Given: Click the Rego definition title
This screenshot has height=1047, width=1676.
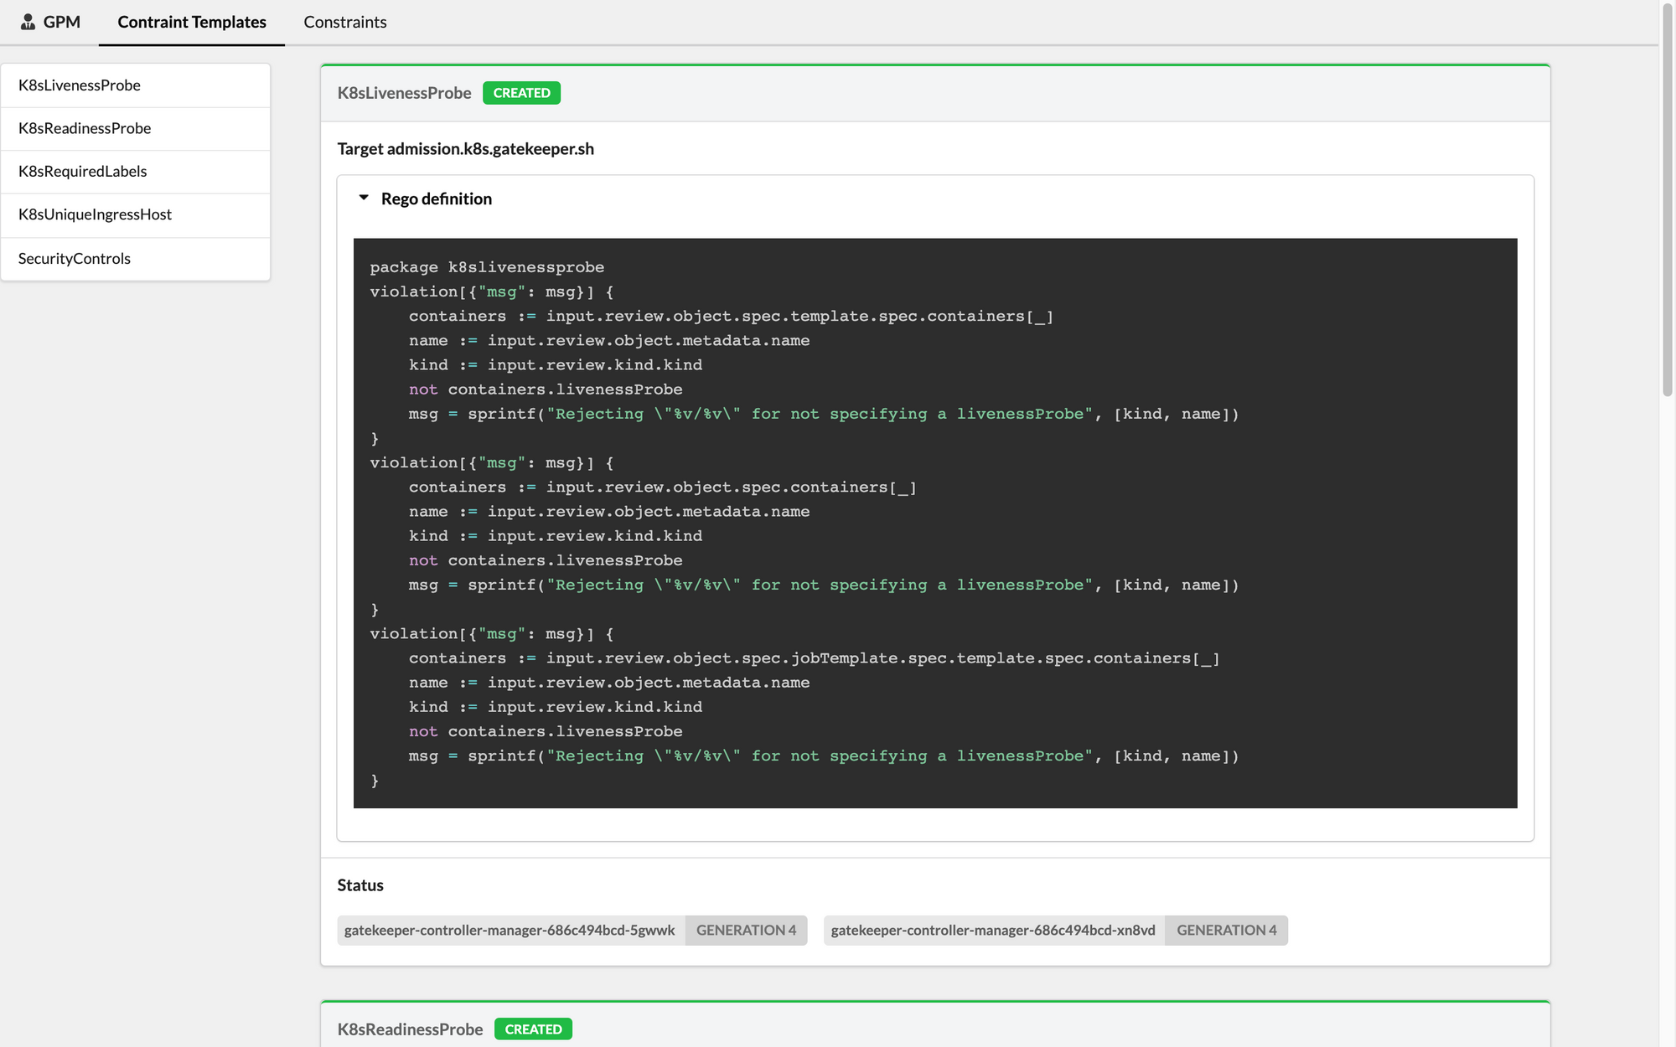Looking at the screenshot, I should pyautogui.click(x=436, y=199).
